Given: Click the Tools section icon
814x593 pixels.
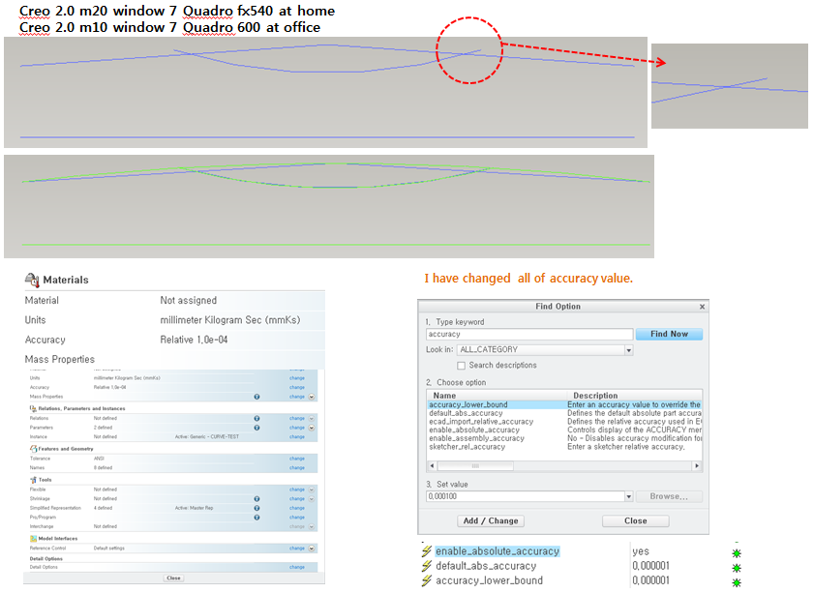Looking at the screenshot, I should [33, 480].
